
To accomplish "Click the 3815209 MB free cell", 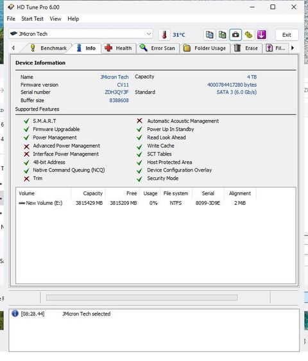I will (x=123, y=203).
